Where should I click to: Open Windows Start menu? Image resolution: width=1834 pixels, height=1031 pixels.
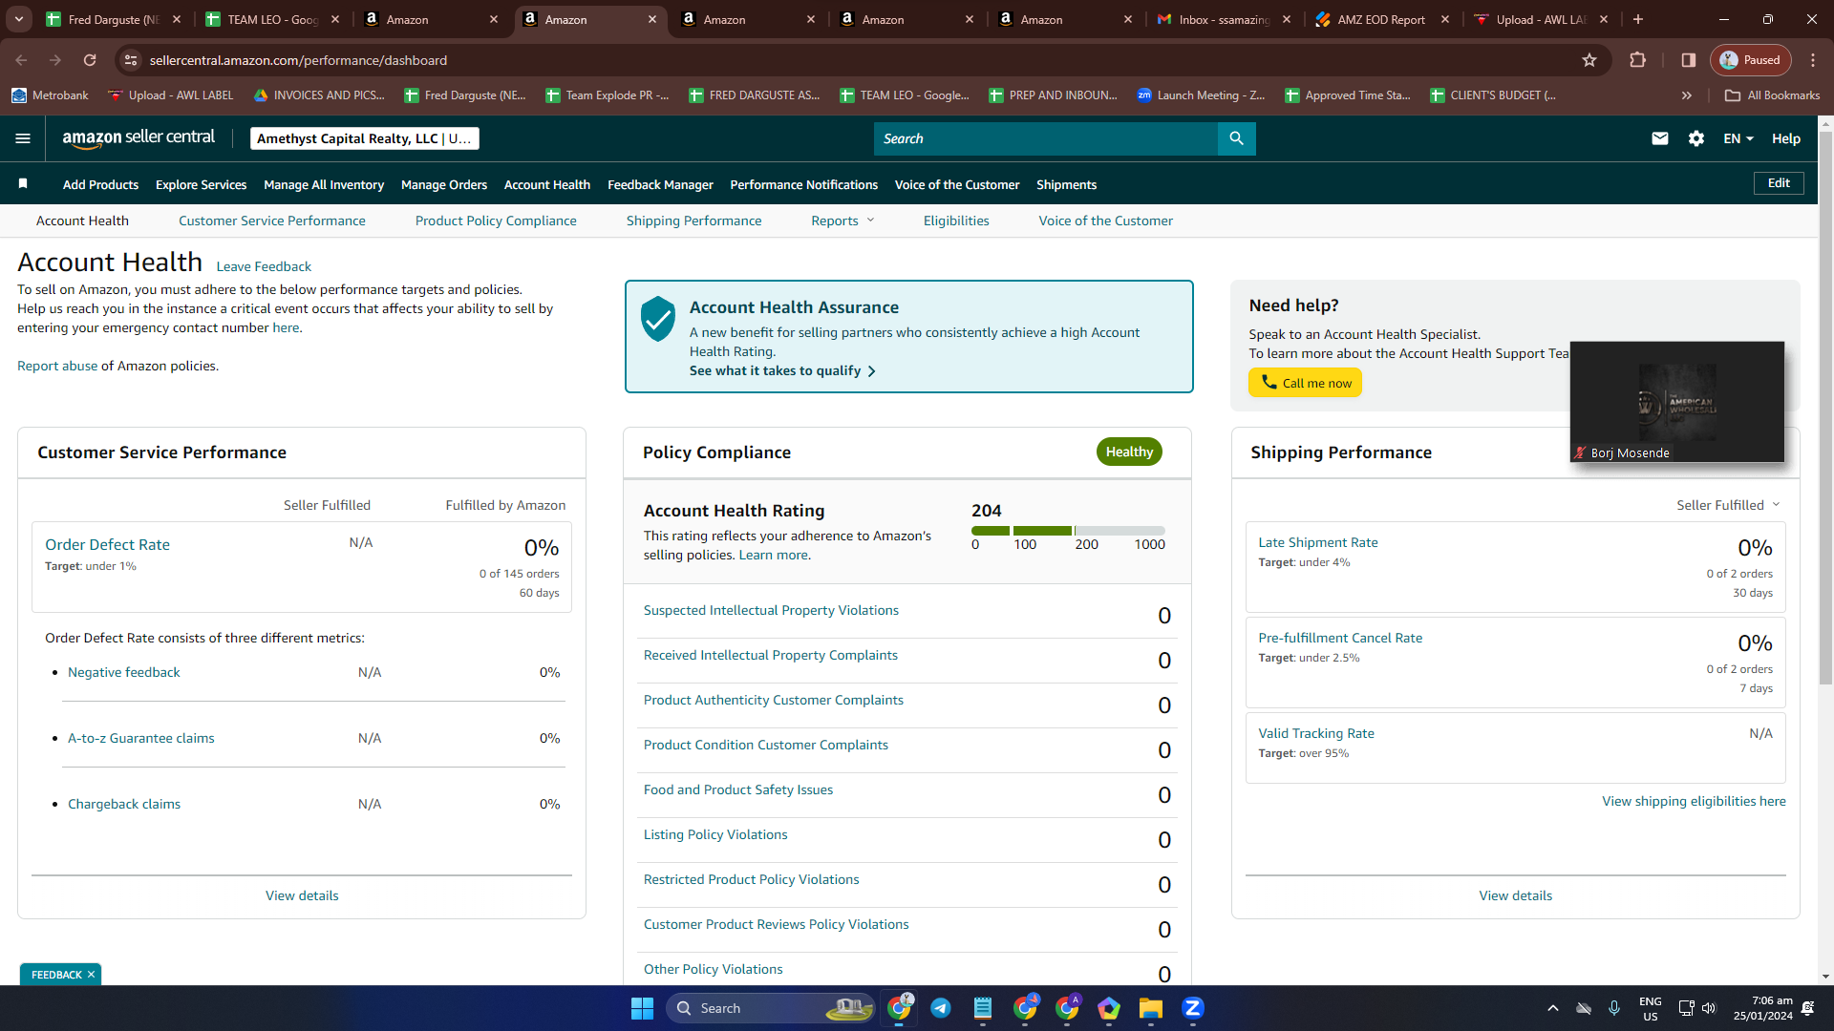coord(642,1008)
